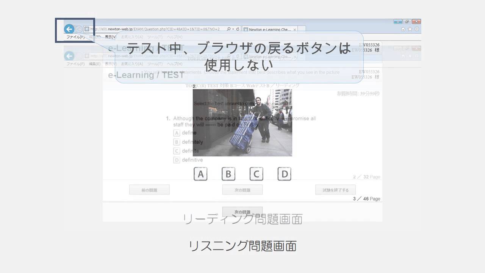Open the gear tools icon in upper browser window

pos(417,29)
